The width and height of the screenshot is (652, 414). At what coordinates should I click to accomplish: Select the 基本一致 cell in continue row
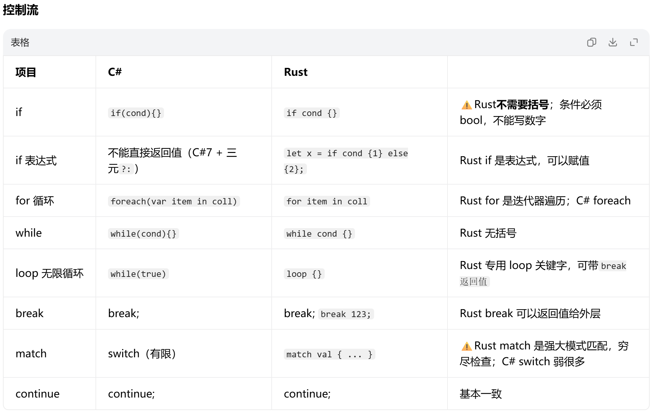[x=480, y=394]
